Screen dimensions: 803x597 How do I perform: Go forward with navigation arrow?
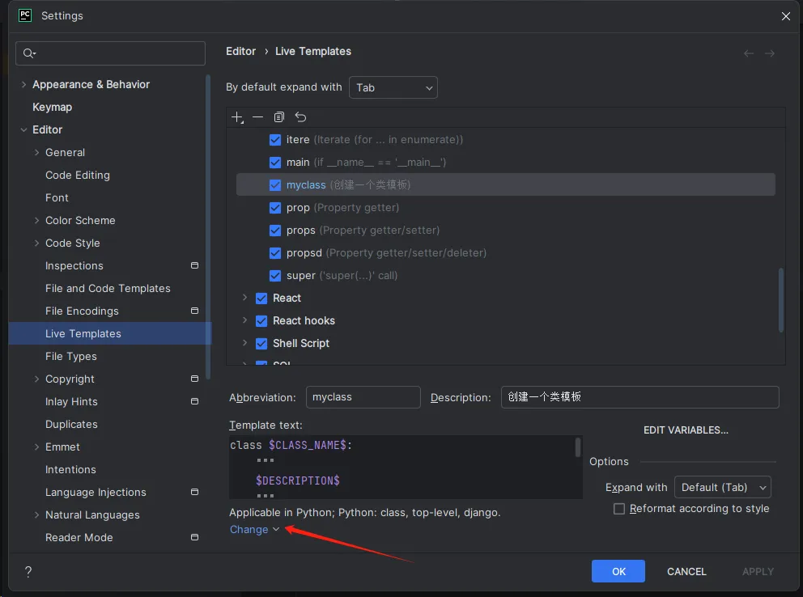(x=770, y=53)
